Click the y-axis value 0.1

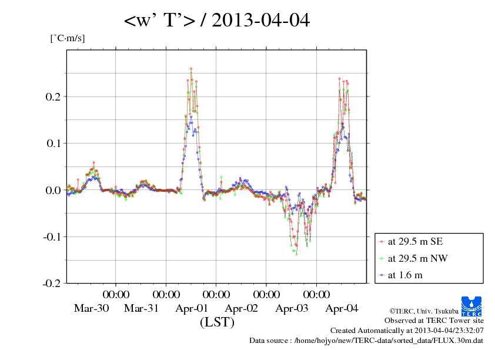tap(53, 144)
